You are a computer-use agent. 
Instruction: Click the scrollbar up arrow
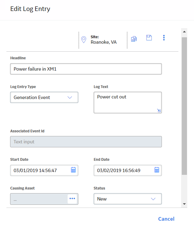click(185, 32)
